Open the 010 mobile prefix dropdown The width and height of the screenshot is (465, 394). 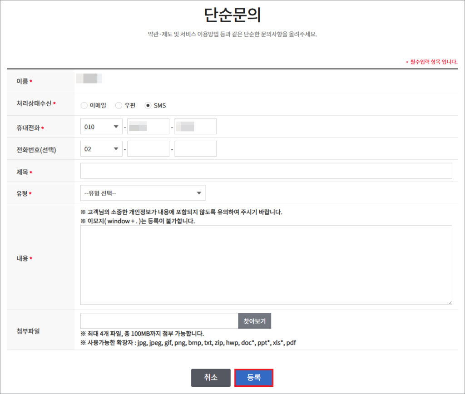coord(101,127)
